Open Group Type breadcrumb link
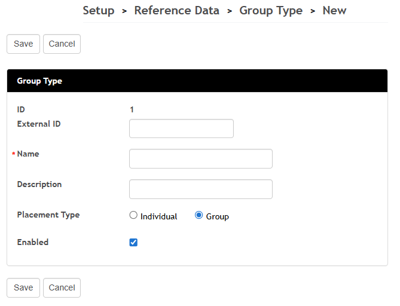 [271, 11]
